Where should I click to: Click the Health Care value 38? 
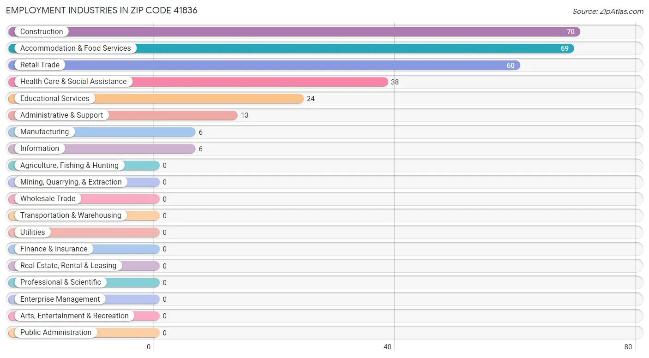395,82
